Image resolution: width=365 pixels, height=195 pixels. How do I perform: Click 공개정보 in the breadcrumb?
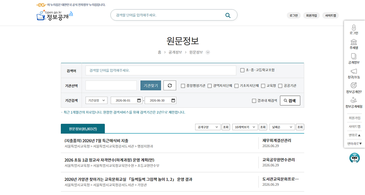(x=175, y=52)
